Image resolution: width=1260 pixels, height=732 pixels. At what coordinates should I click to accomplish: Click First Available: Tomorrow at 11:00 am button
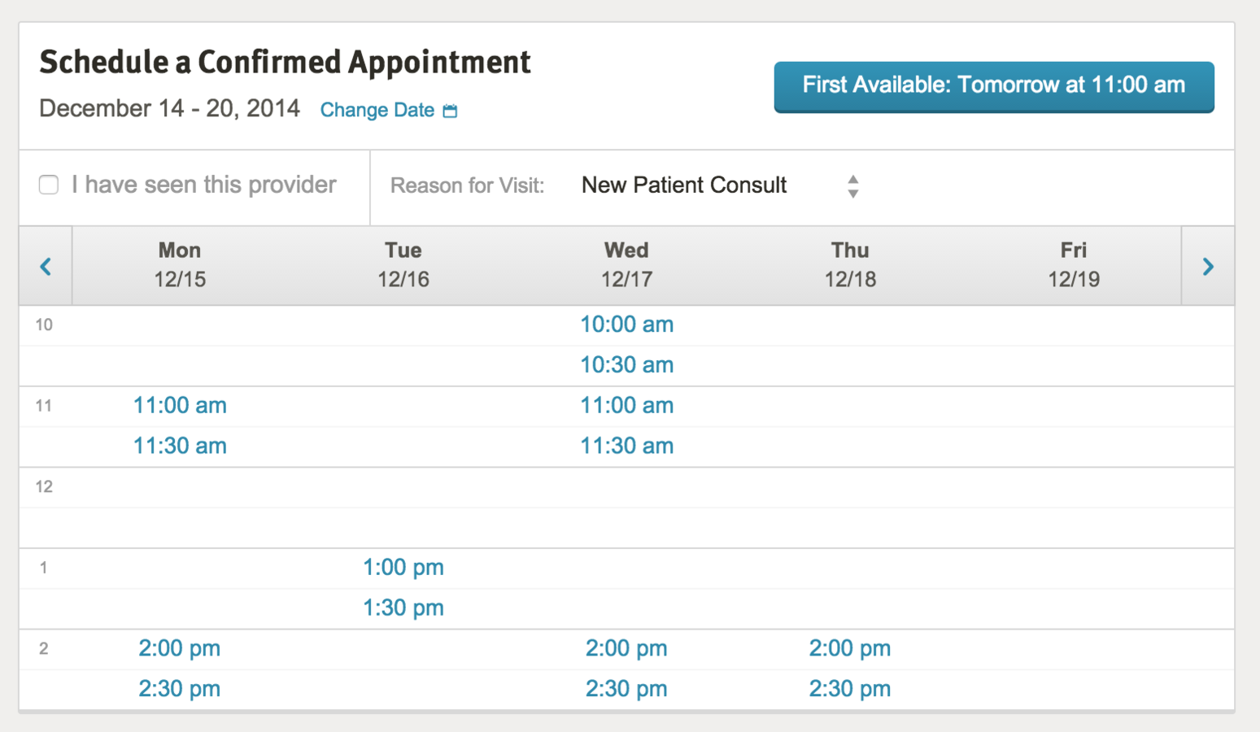coord(994,86)
